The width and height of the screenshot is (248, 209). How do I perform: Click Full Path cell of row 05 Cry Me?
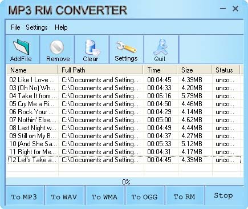[100, 104]
